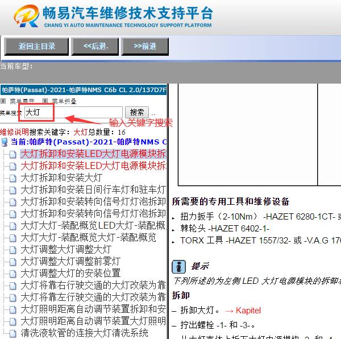Screen dimensions: 341x339
Task: Follow the red → Kapitel link
Action: click(x=243, y=311)
